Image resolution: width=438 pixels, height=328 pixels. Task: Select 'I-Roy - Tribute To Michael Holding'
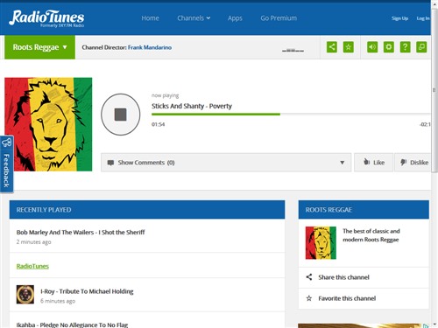click(87, 291)
